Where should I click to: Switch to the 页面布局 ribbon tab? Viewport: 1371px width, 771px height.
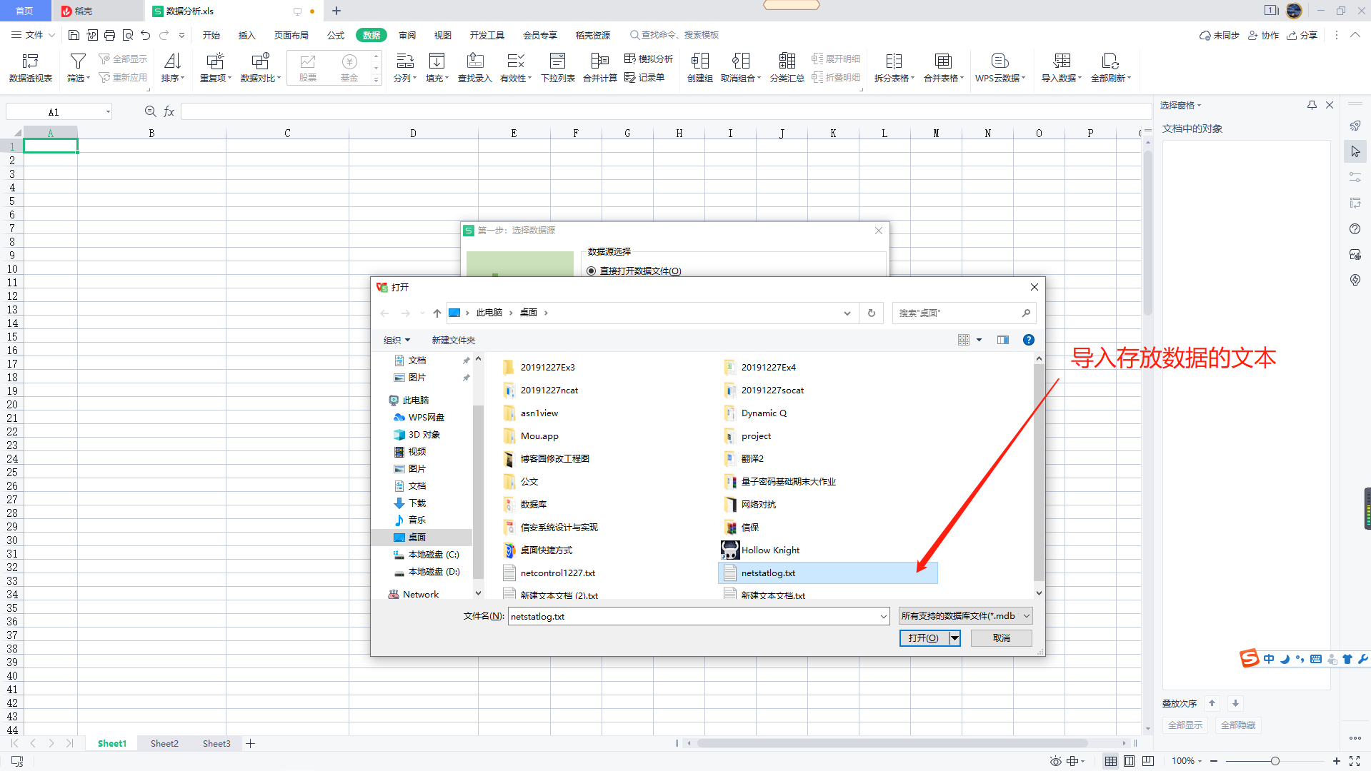pyautogui.click(x=291, y=35)
